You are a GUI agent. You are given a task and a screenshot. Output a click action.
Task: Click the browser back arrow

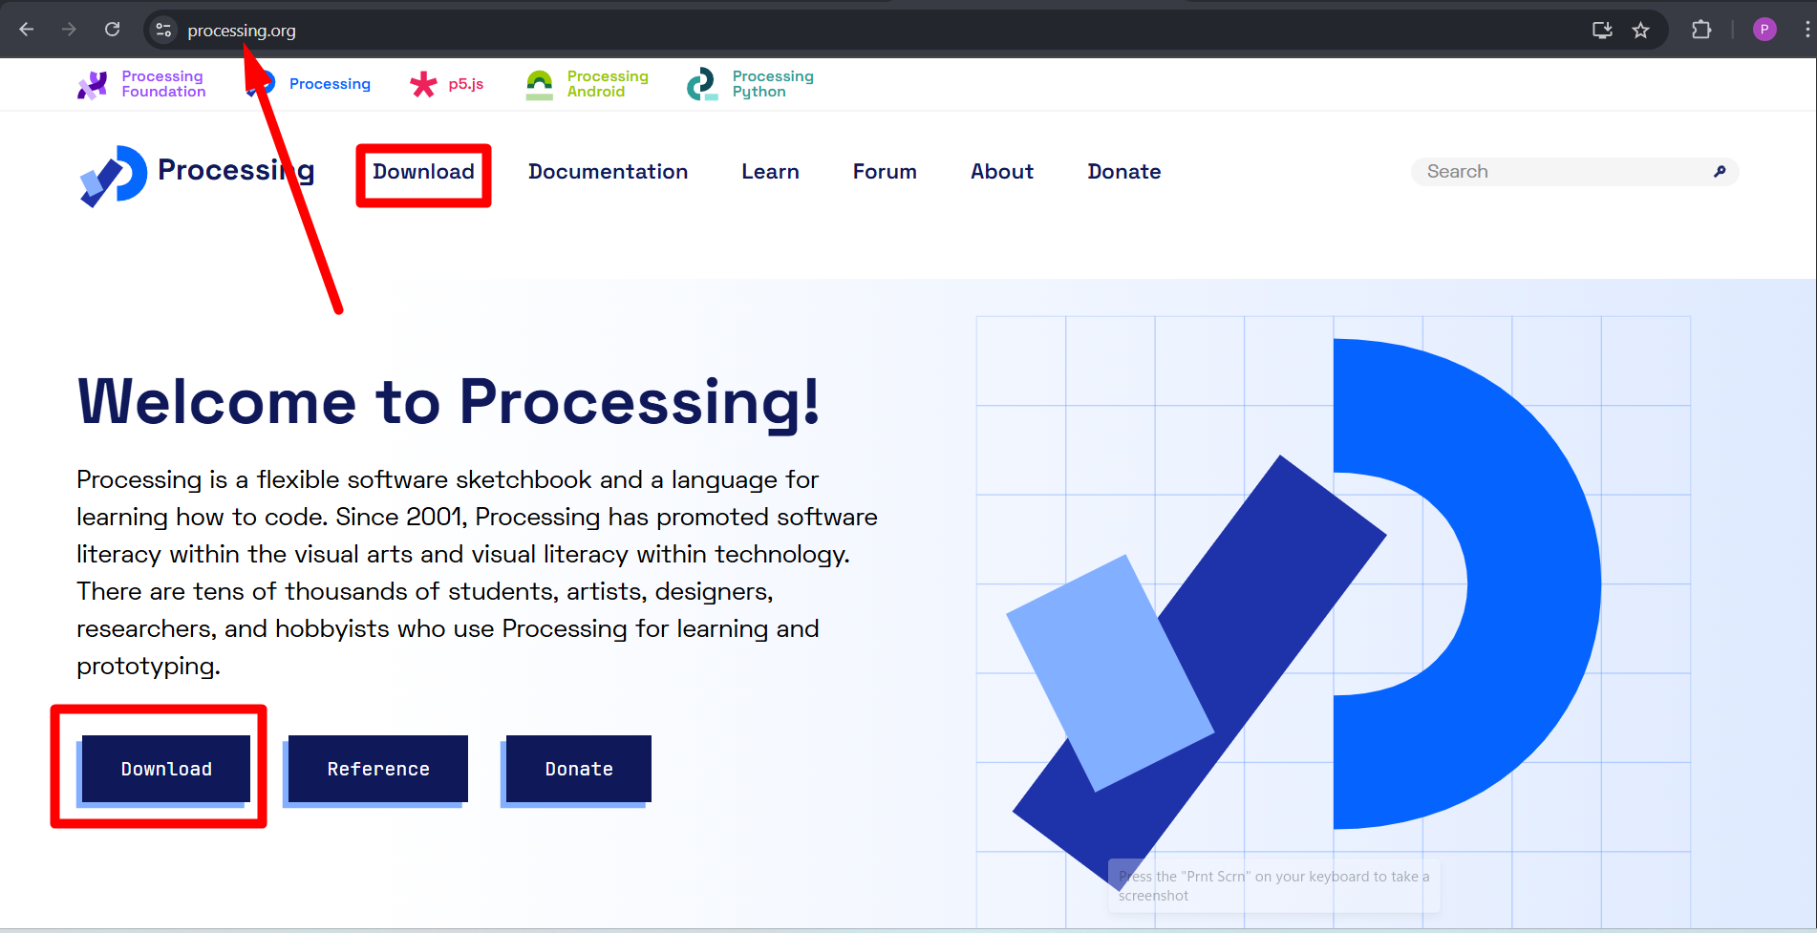(x=27, y=30)
